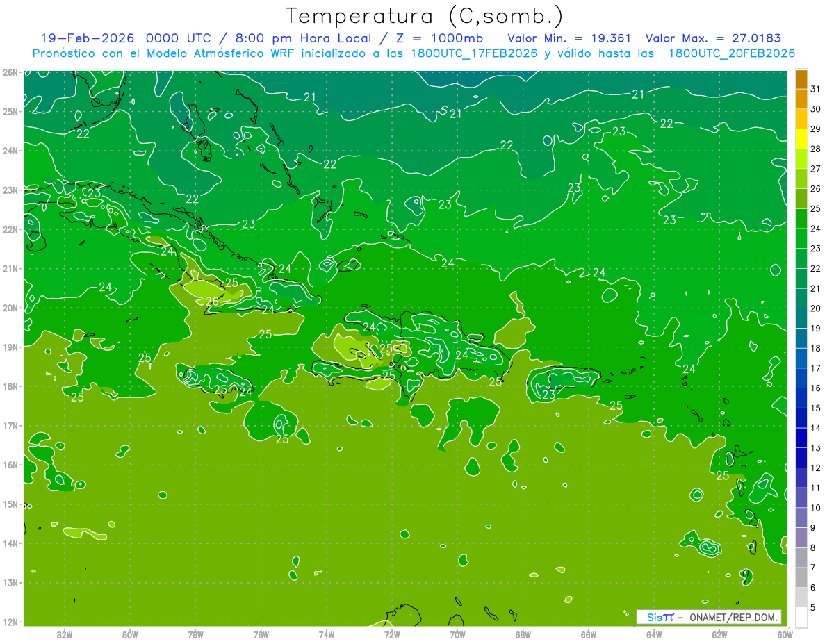This screenshot has height=644, width=834.
Task: Click the 18N latitude axis label
Action: pyautogui.click(x=10, y=386)
